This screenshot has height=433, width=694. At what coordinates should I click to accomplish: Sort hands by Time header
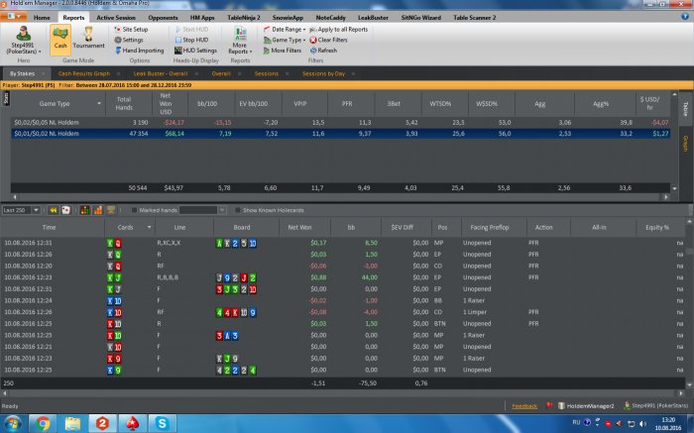point(52,227)
